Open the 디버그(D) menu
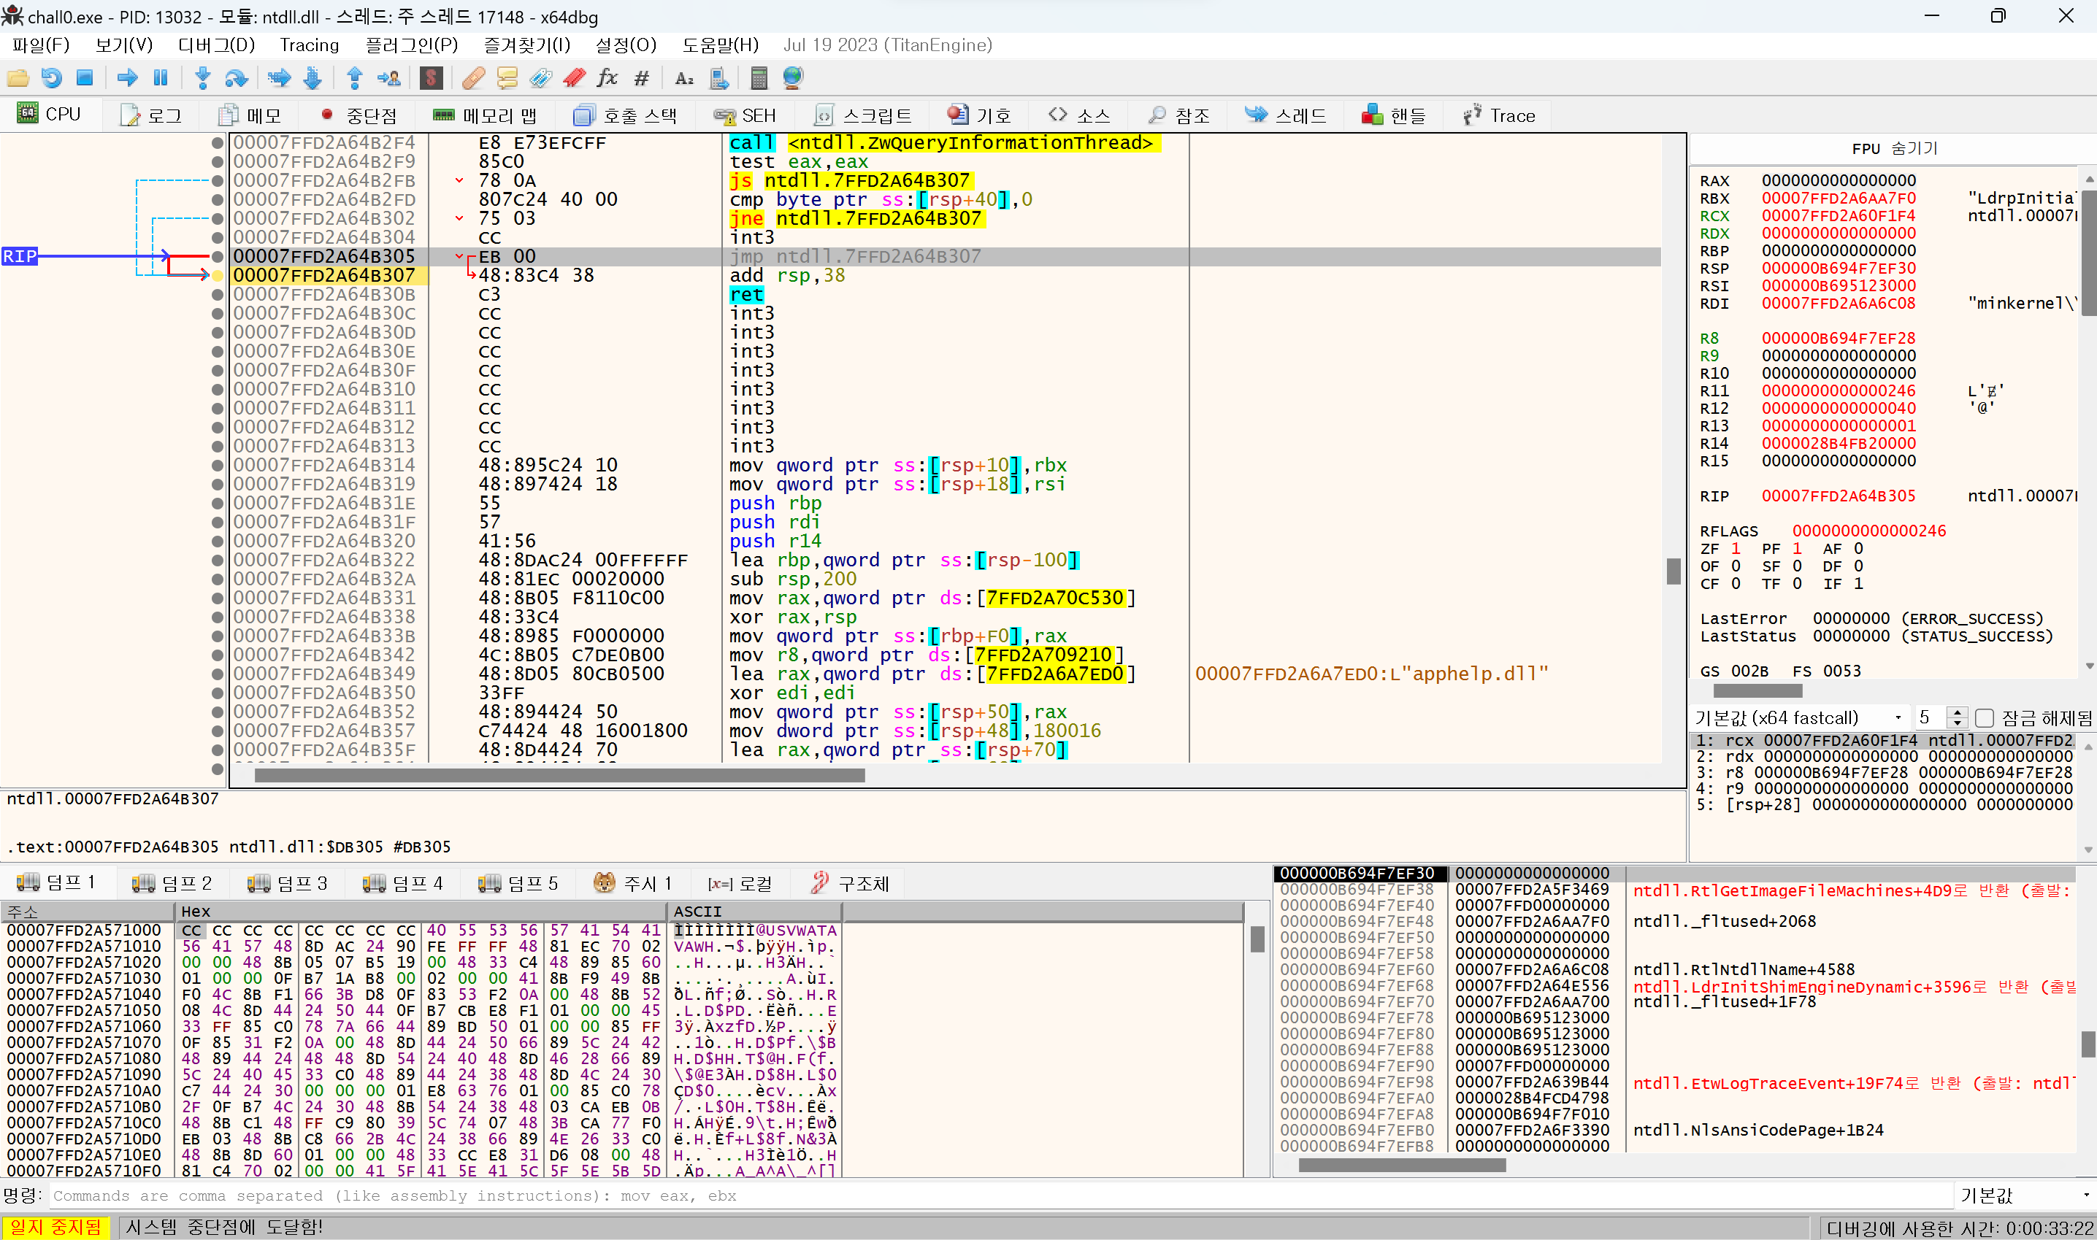Viewport: 2097px width, 1240px height. click(x=215, y=45)
